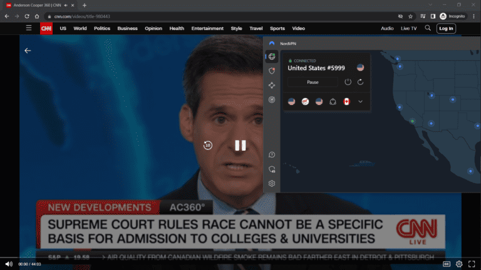Open Chrome three-dot menu
This screenshot has width=481, height=270.
pyautogui.click(x=473, y=16)
